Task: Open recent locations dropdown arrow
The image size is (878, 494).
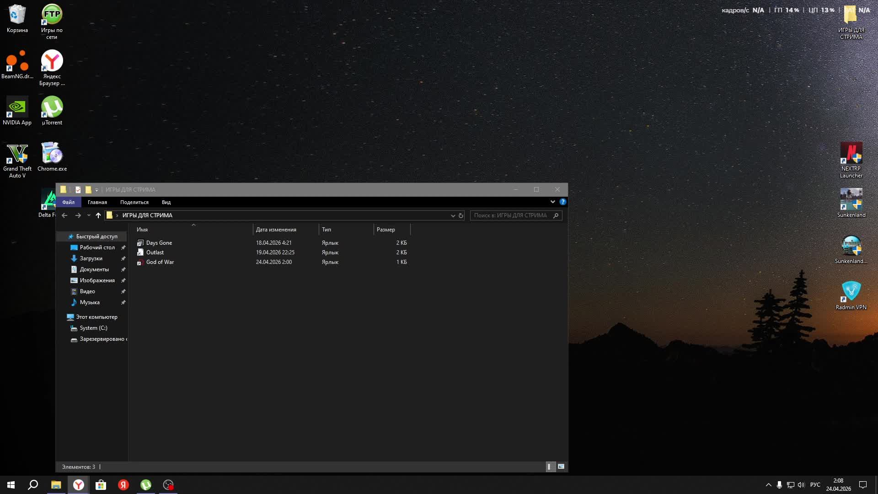Action: pos(89,215)
